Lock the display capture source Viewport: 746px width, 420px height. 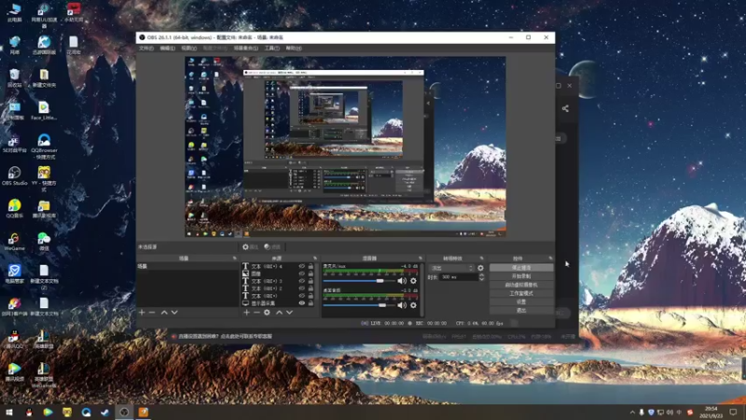(x=311, y=302)
